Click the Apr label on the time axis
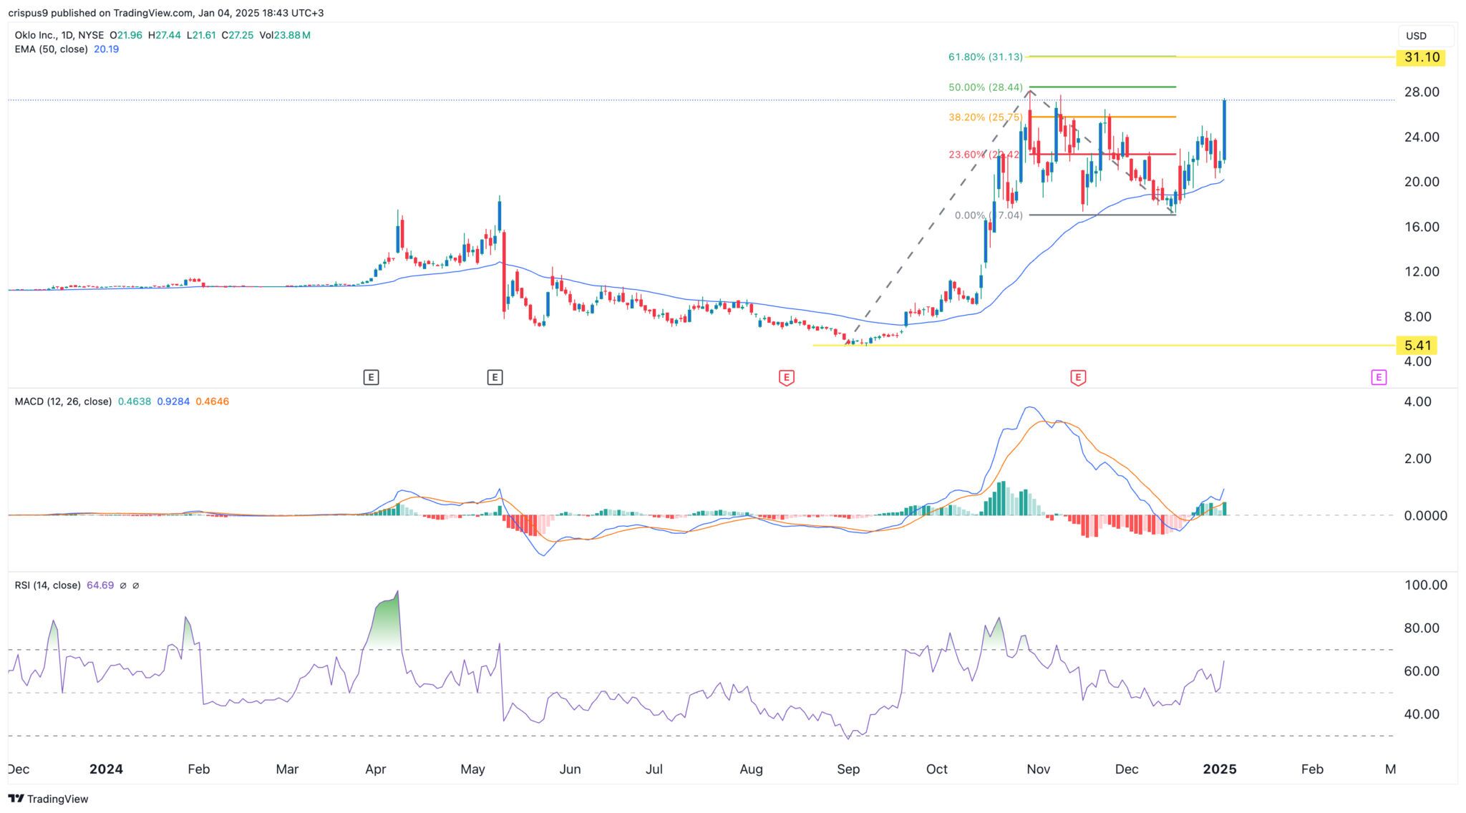 click(x=376, y=769)
